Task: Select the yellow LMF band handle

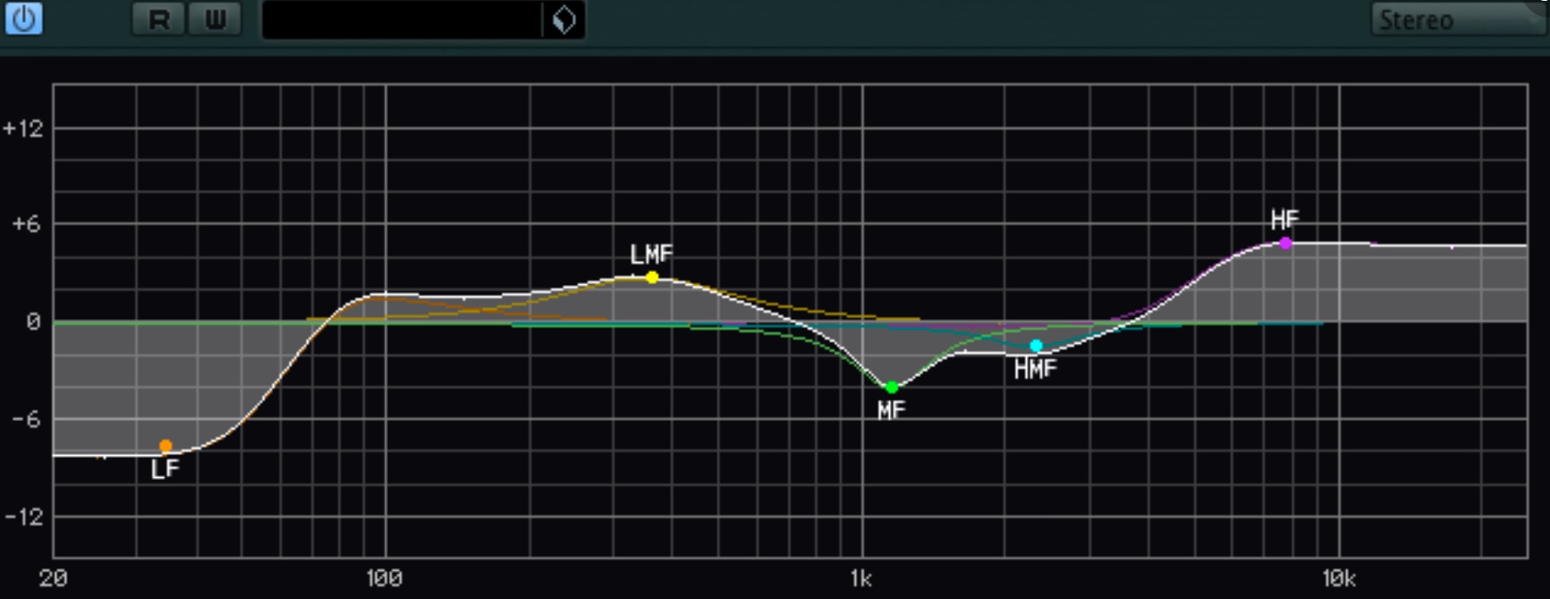Action: click(x=652, y=277)
